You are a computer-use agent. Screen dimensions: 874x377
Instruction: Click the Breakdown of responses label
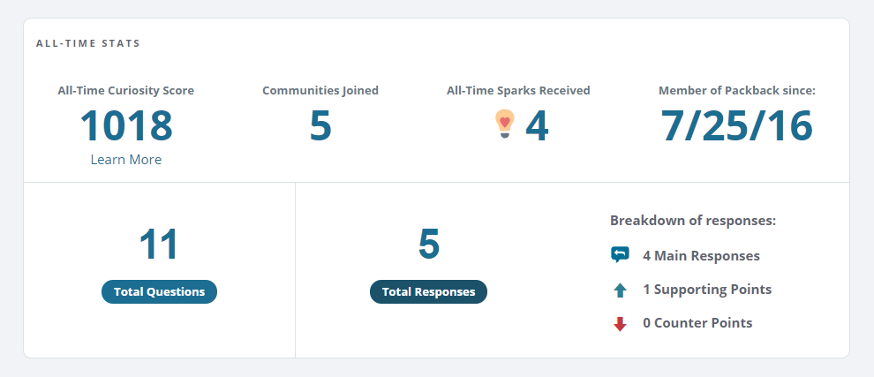(x=693, y=221)
